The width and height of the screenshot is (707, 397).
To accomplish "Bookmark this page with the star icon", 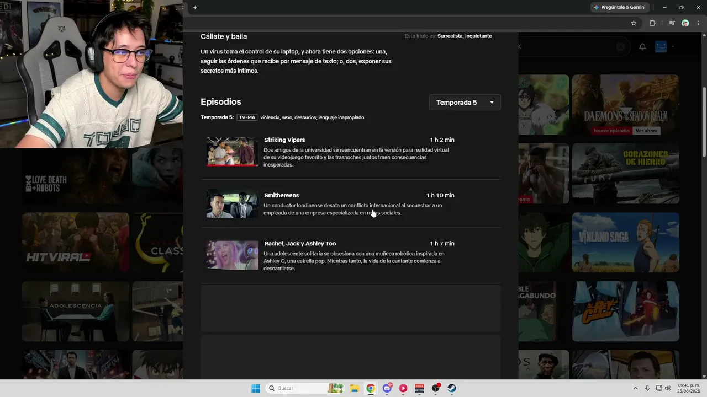I will point(634,23).
